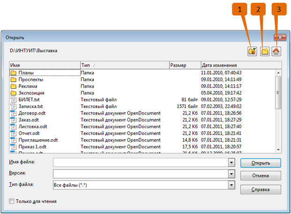Sort list by Размер column header
Image resolution: width=291 pixels, height=214 pixels.
pyautogui.click(x=184, y=65)
